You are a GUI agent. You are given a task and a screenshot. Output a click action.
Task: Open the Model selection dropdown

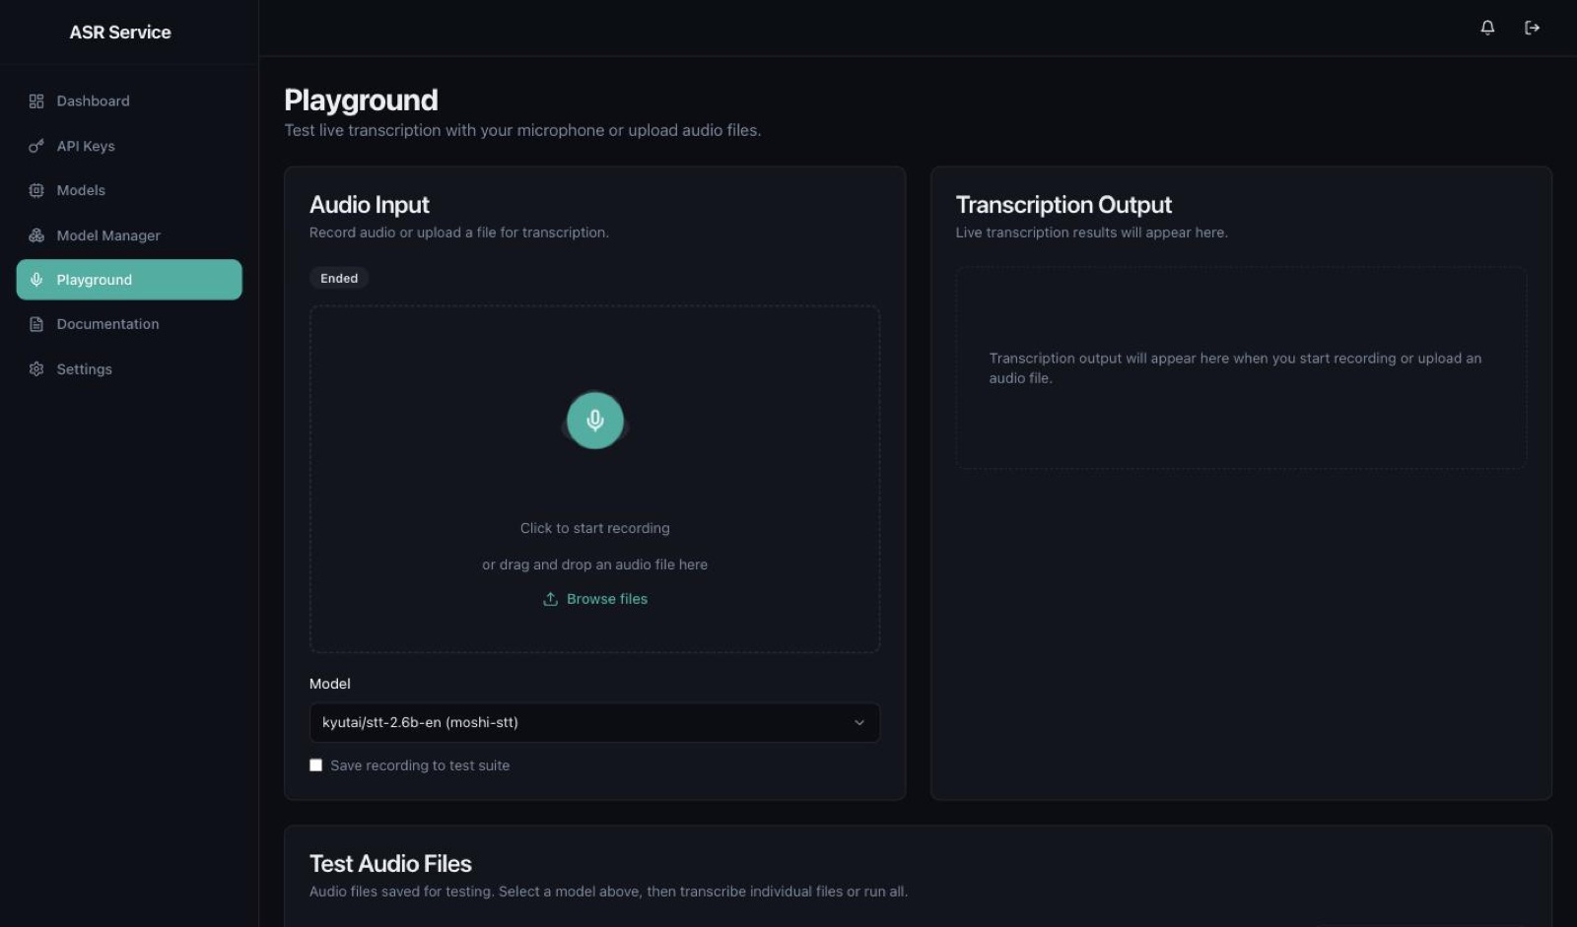tap(594, 722)
